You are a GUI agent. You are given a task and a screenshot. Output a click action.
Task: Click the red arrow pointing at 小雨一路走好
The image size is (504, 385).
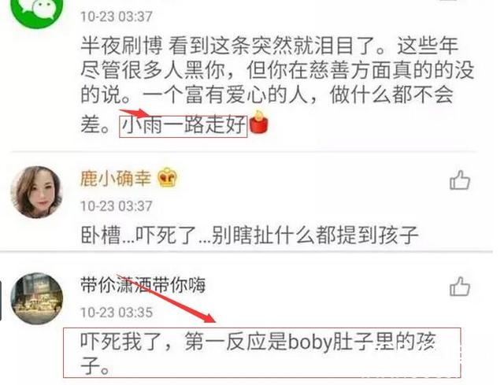click(135, 113)
